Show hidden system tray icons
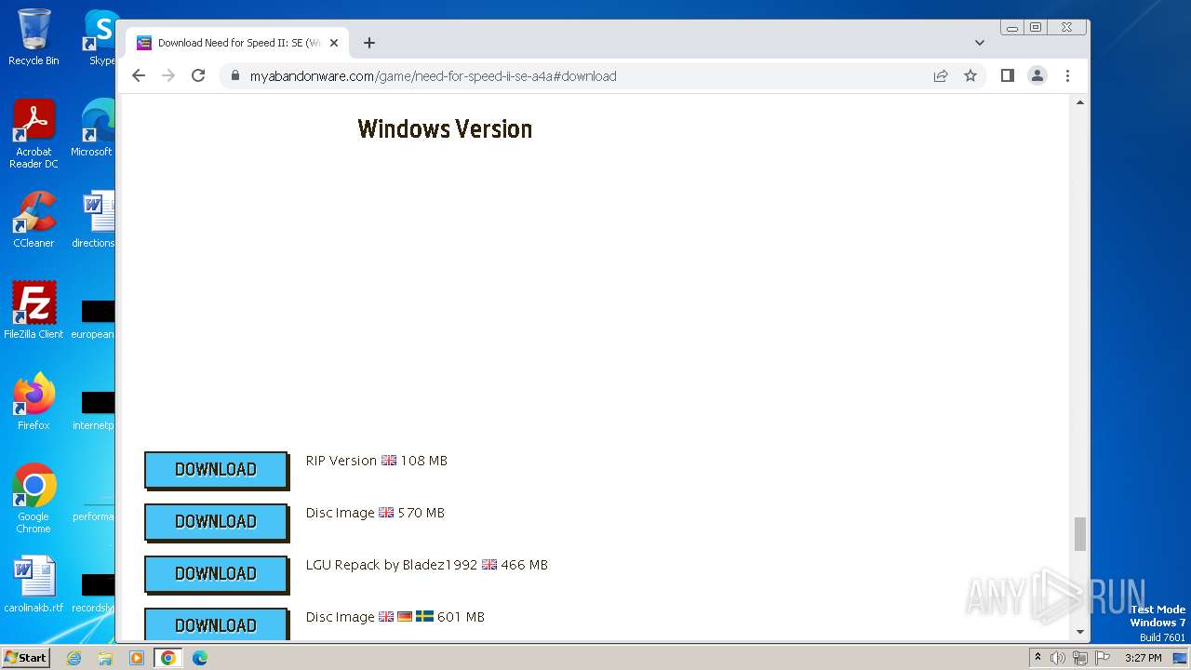1191x670 pixels. tap(1037, 658)
